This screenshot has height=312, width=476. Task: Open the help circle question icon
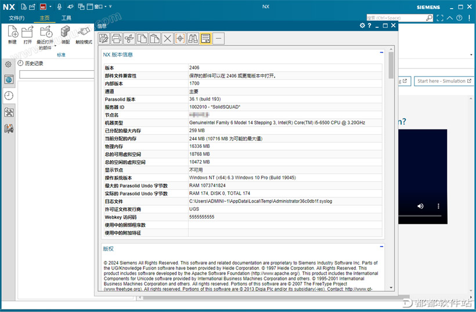coord(459,18)
